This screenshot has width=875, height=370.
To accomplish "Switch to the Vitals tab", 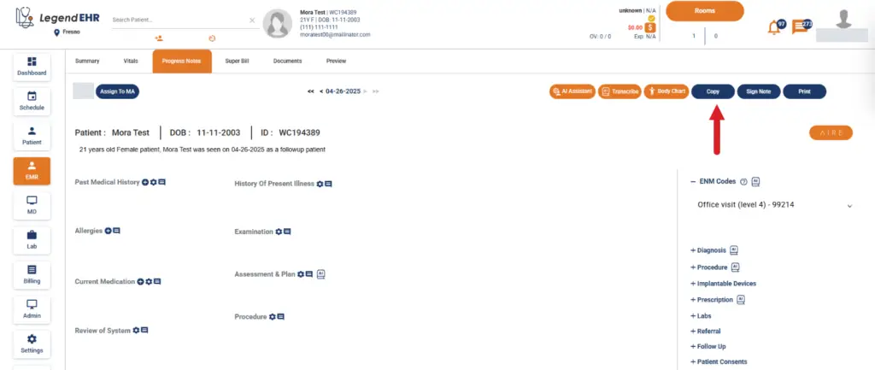I will 131,61.
